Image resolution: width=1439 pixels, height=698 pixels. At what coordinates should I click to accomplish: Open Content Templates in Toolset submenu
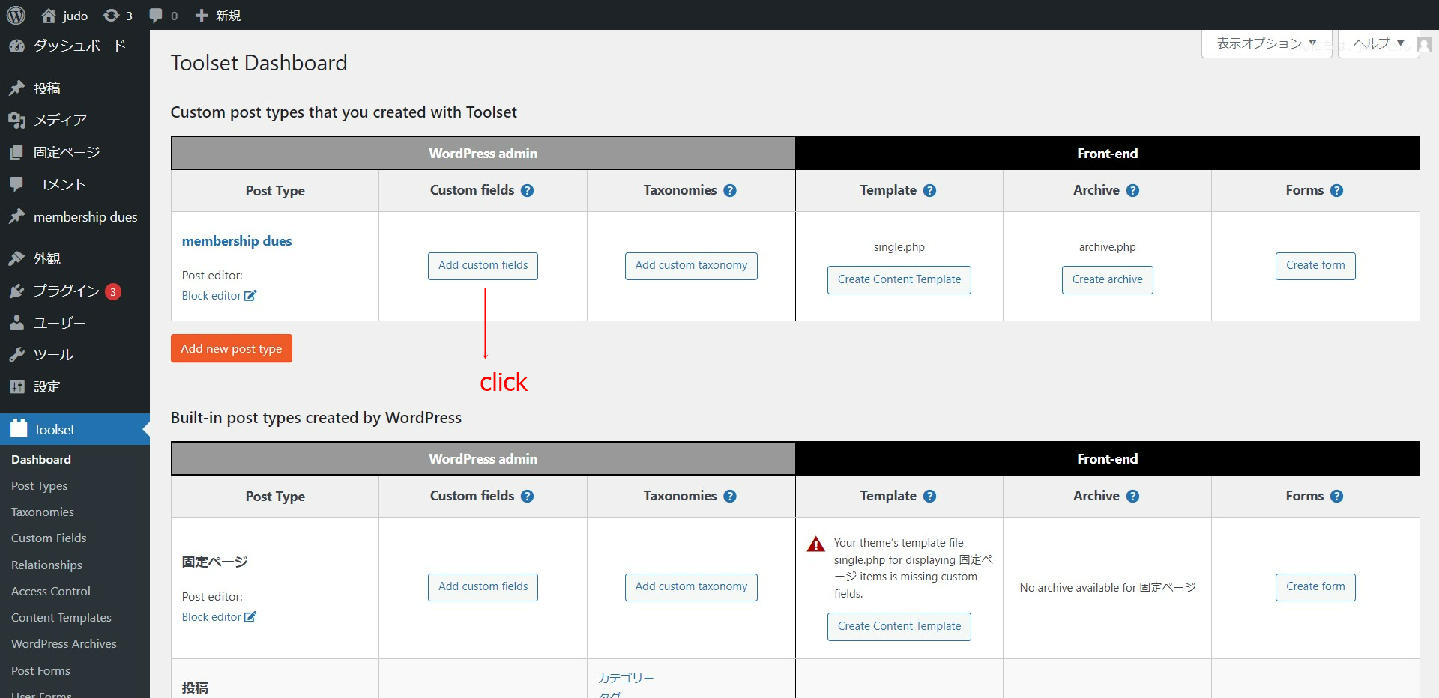[x=61, y=618]
